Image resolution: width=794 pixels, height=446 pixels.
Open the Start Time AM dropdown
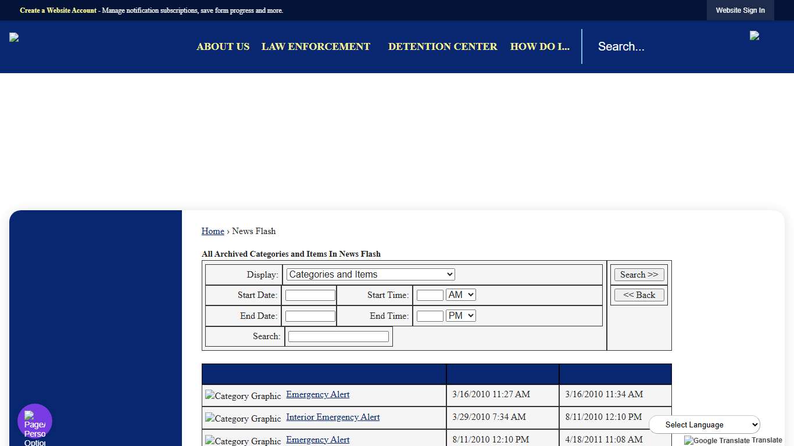point(460,295)
